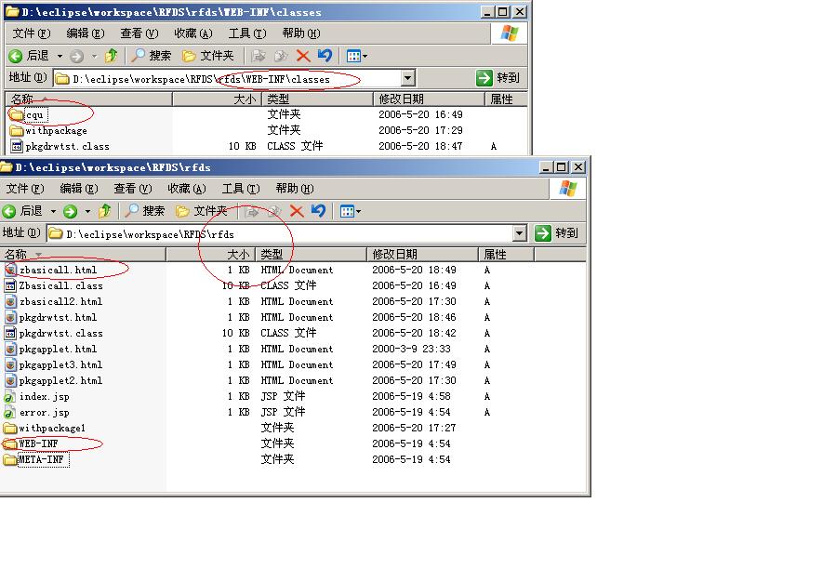Go up one level in rfds window
Viewport: 836px width, 582px height.
(x=104, y=211)
